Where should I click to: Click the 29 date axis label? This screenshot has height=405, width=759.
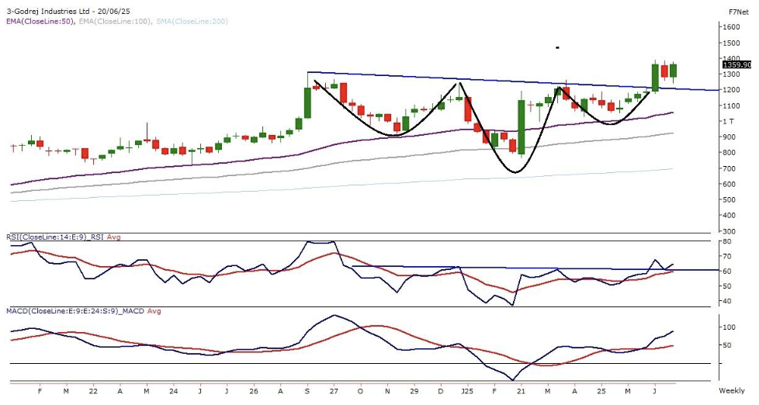pos(414,391)
